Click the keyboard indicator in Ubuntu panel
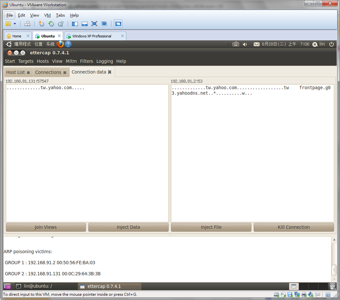The image size is (340, 300). [236, 44]
